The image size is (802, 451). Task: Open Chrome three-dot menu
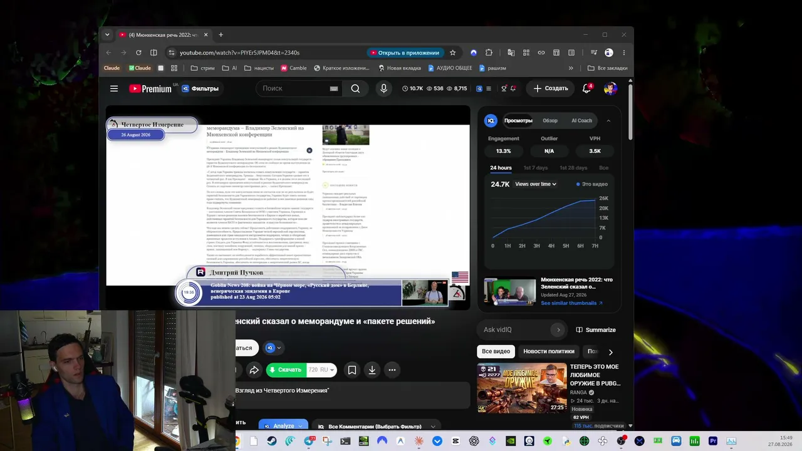[x=623, y=53]
